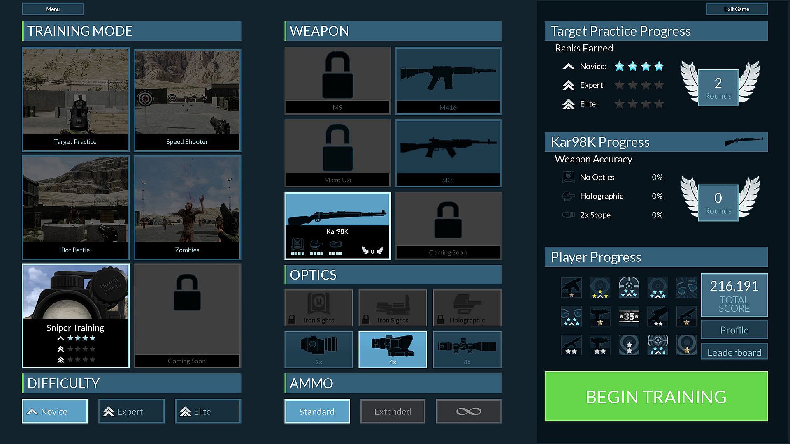
Task: Click the locked Holographic optic tile
Action: [x=467, y=308]
